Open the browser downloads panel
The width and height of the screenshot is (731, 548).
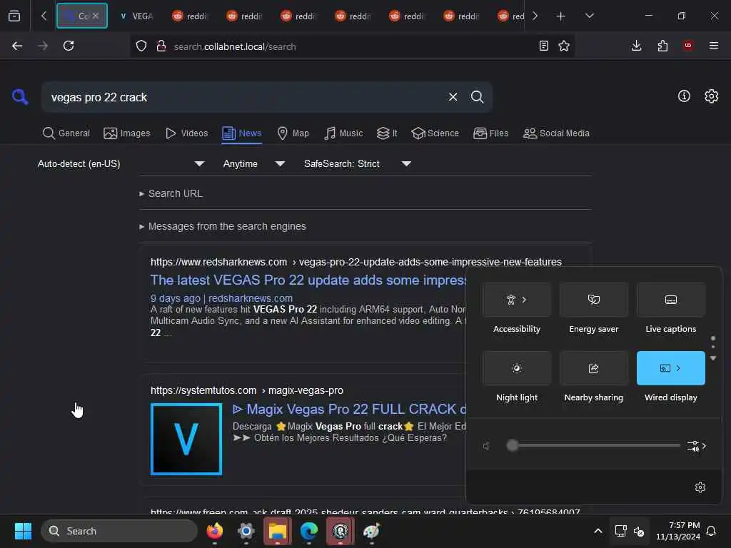pyautogui.click(x=636, y=46)
